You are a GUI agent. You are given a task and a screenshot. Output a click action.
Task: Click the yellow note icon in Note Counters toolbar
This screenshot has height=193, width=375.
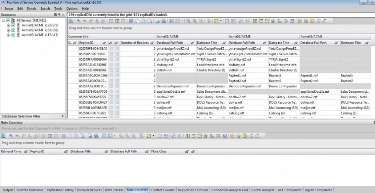[149, 136]
